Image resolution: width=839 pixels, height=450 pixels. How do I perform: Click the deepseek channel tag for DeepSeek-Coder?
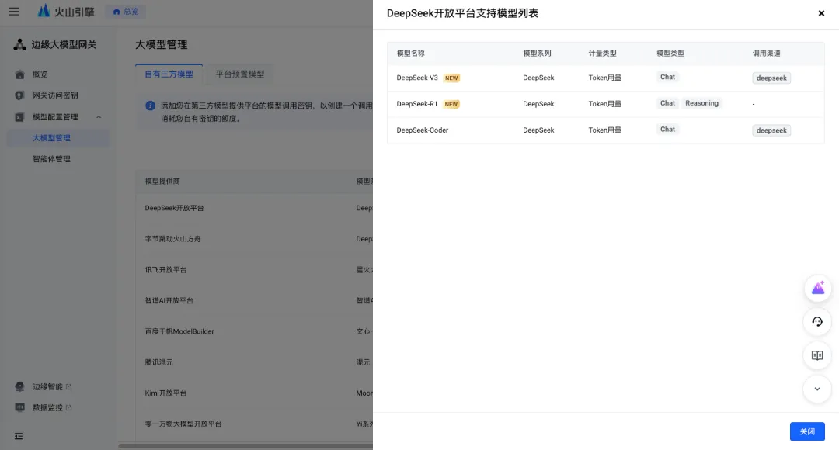[771, 130]
